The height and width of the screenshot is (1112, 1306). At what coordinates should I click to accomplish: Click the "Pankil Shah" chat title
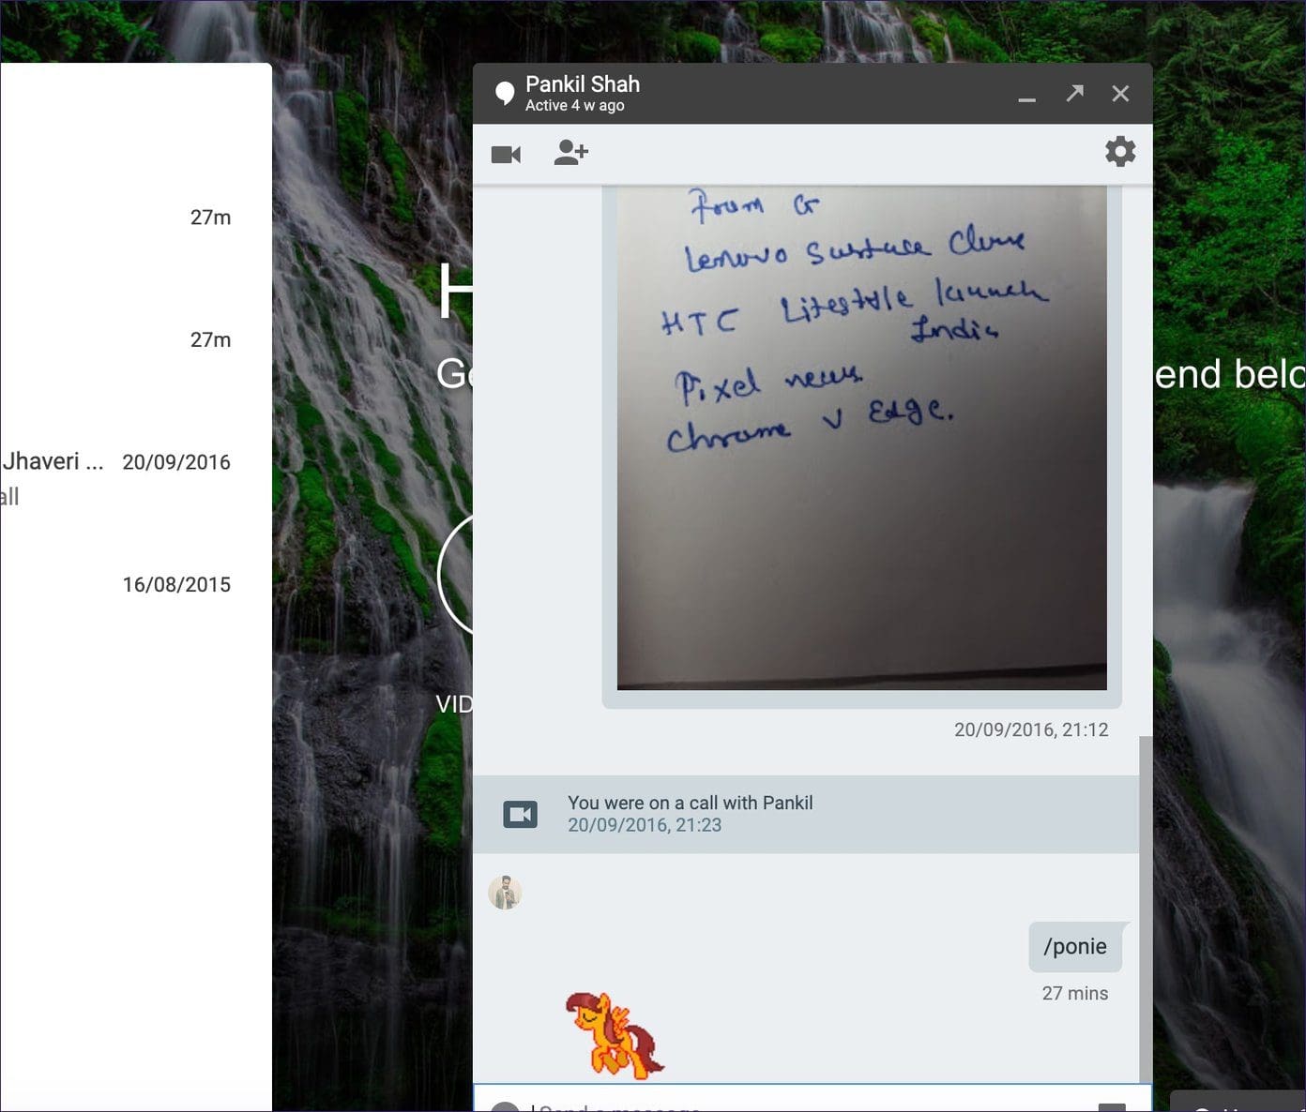[x=583, y=84]
